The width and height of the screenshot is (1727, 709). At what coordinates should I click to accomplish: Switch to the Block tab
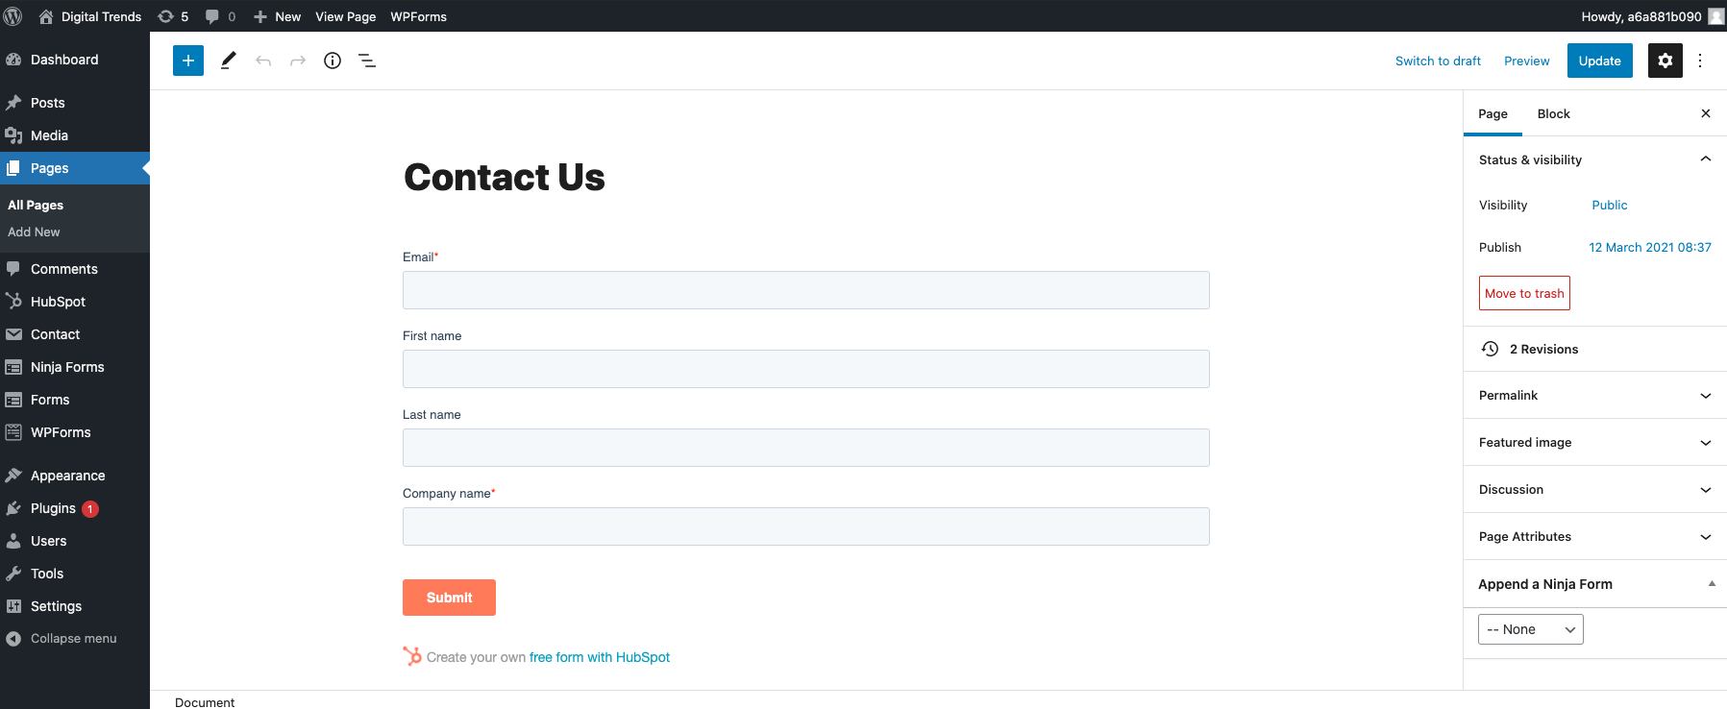[x=1553, y=113]
